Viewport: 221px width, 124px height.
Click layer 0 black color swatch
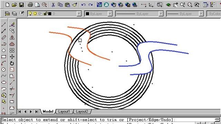coord(50,14)
